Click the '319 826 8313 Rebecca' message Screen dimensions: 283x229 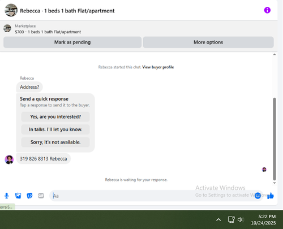pyautogui.click(x=44, y=159)
